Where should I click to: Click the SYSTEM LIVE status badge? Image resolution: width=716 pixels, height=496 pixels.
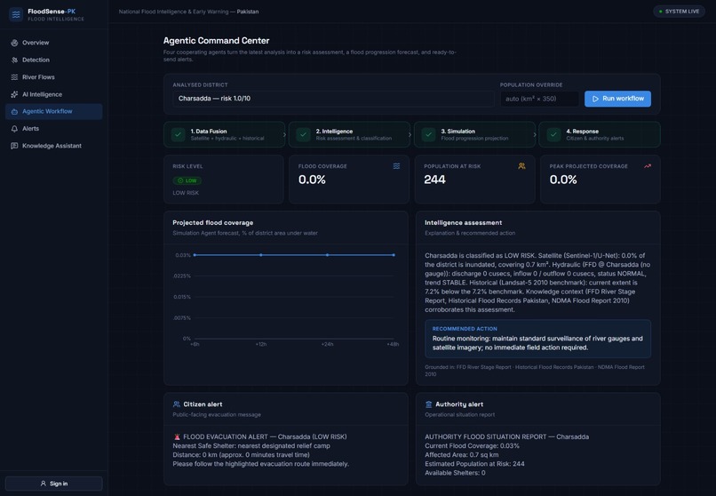tap(679, 12)
